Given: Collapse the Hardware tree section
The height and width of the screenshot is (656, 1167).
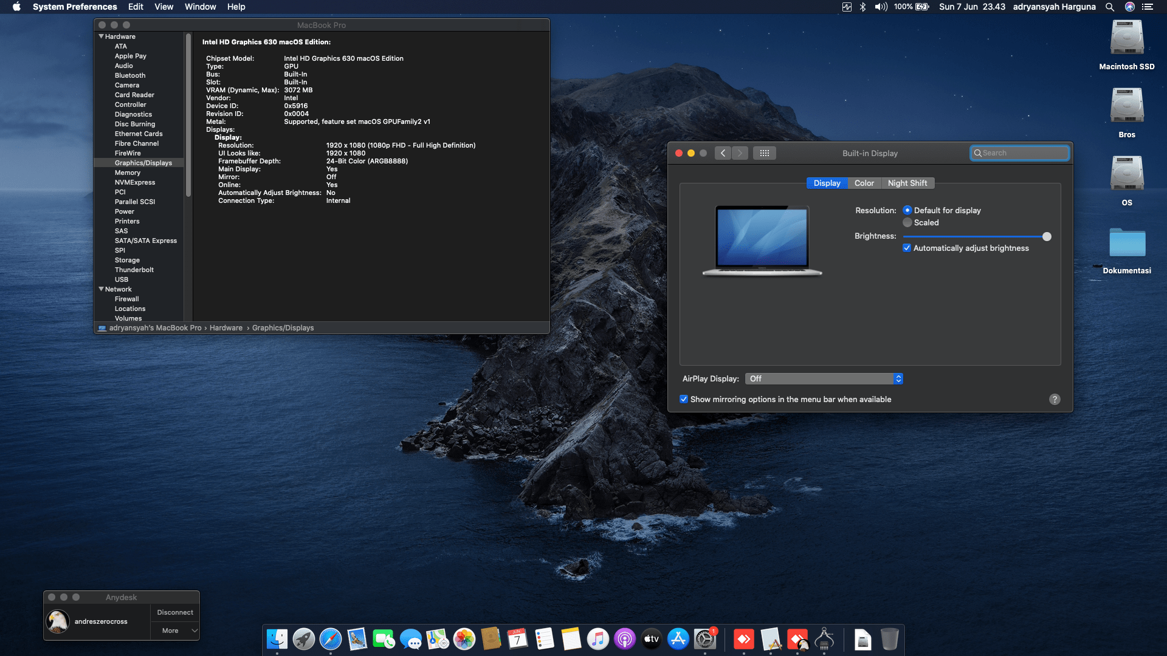Looking at the screenshot, I should (x=101, y=36).
